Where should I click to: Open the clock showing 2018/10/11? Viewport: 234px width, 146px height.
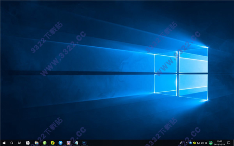coord(219,143)
